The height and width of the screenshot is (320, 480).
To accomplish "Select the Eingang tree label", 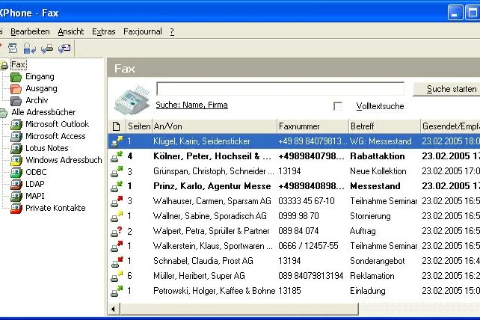I will (40, 76).
